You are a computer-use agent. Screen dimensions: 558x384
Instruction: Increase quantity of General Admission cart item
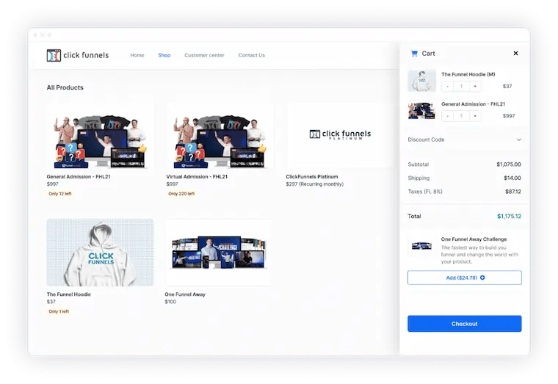coord(475,116)
